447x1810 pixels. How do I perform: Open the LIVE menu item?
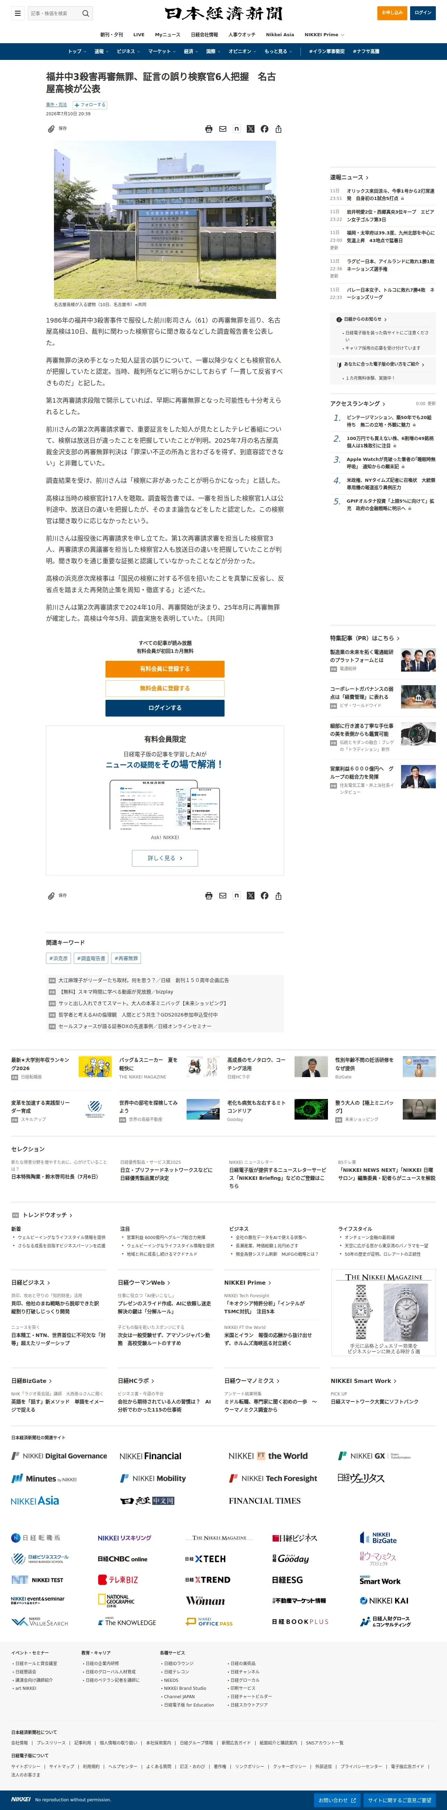pyautogui.click(x=139, y=34)
